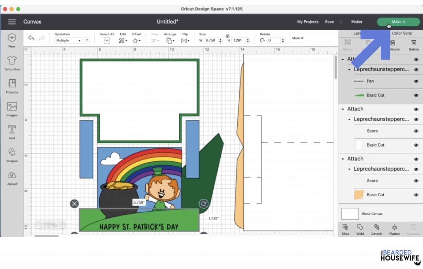The height and width of the screenshot is (269, 423).
Task: Click the rotate handle on the selected banner
Action: click(204, 204)
